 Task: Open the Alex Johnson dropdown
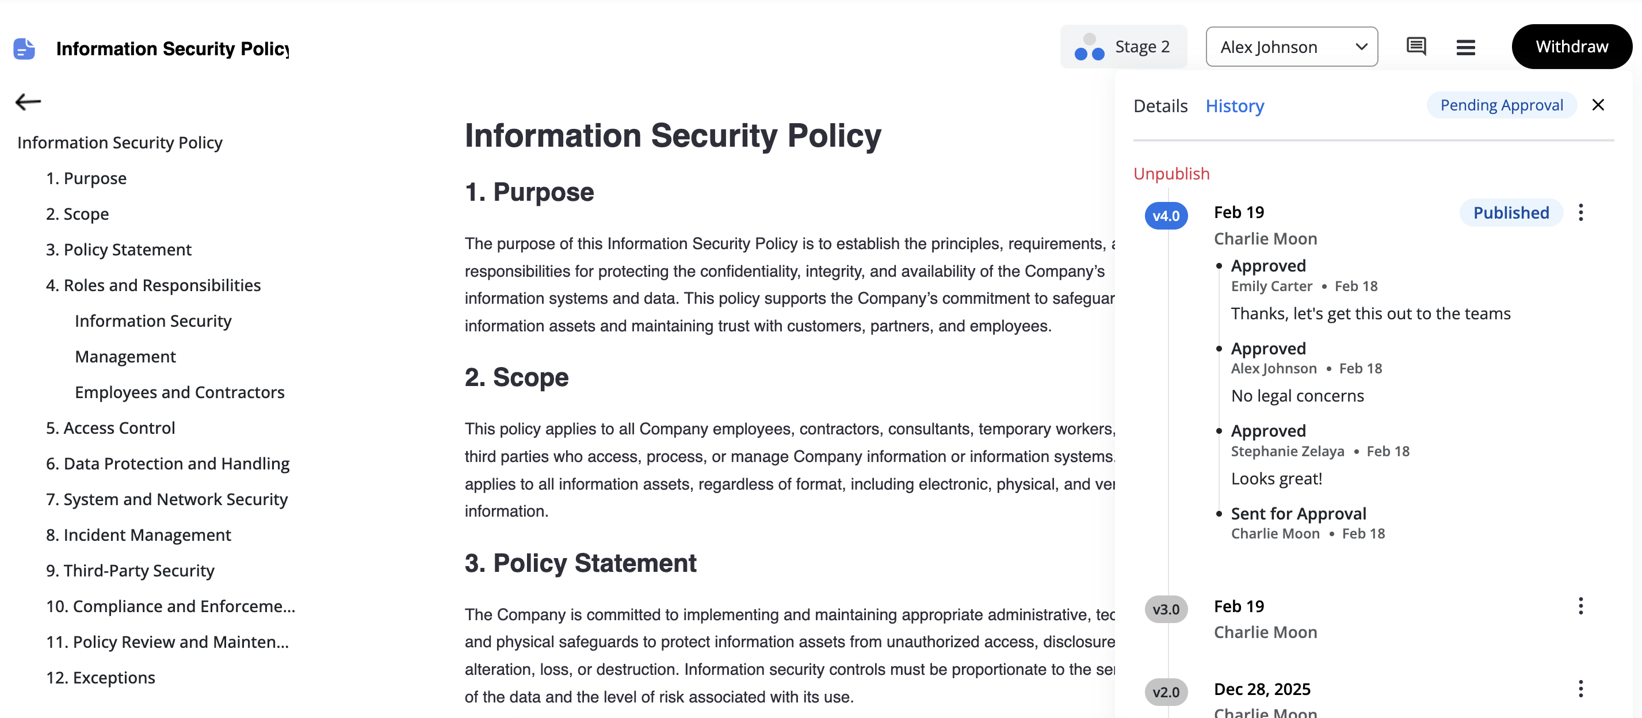(x=1292, y=47)
